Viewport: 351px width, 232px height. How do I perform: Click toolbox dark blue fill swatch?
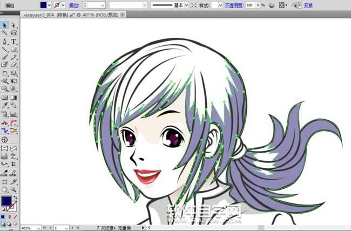tap(6, 201)
